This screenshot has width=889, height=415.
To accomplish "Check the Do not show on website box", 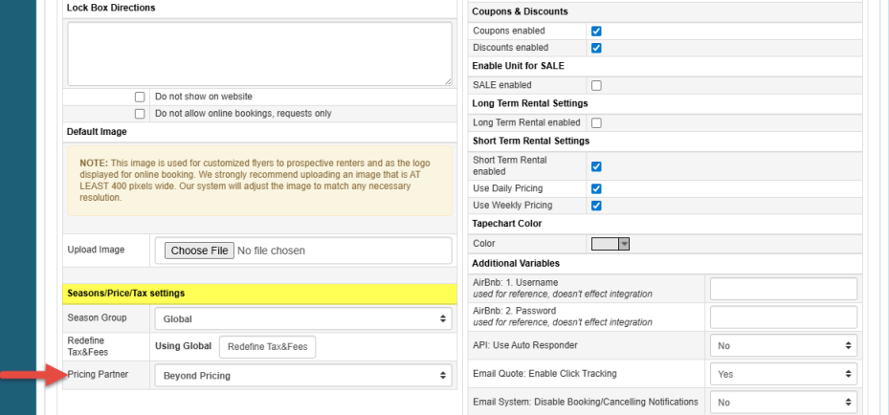I will [140, 98].
